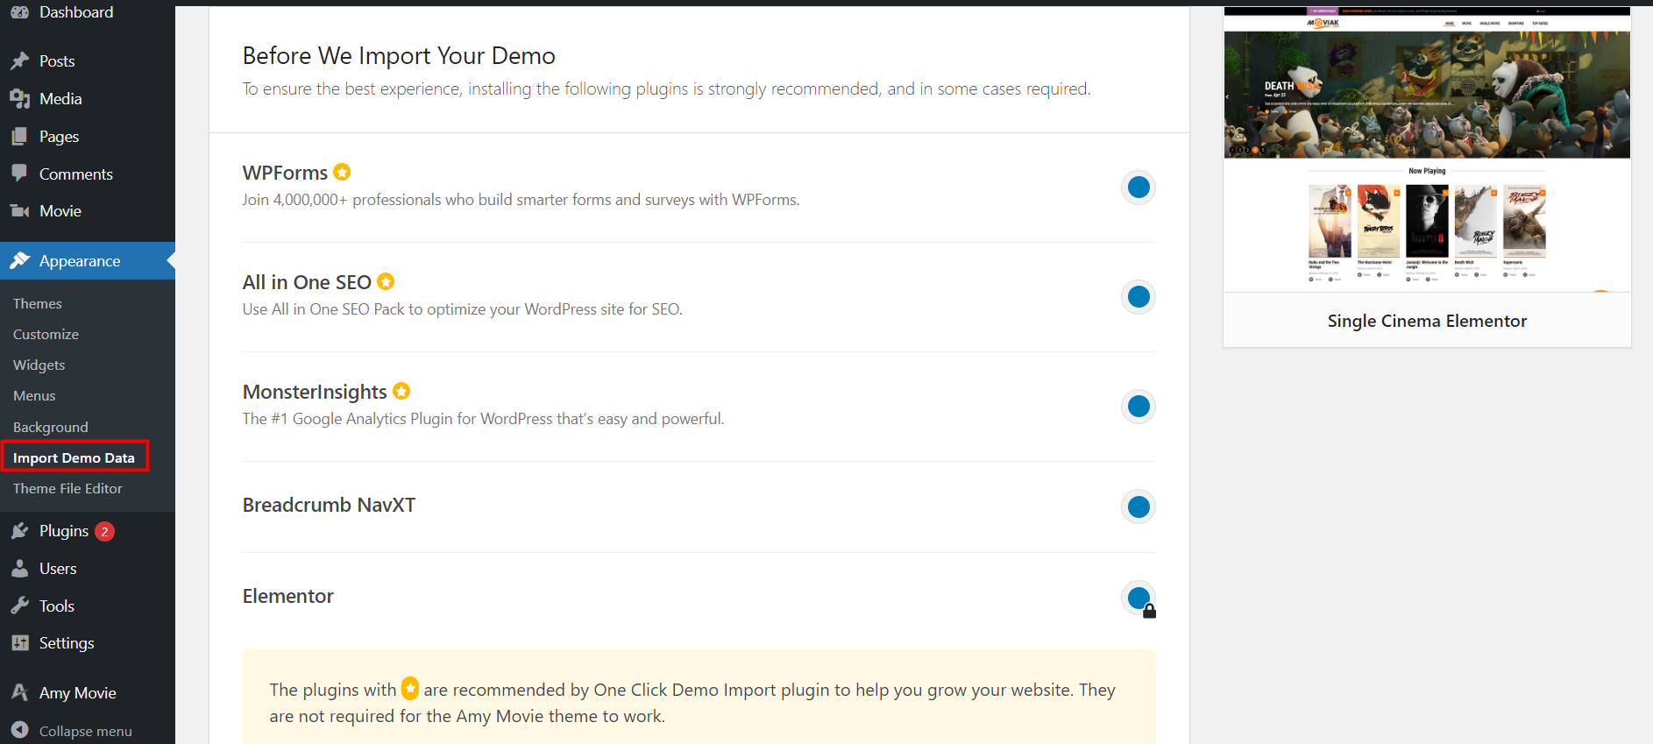This screenshot has height=744, width=1653.
Task: Toggle the All in One SEO plugin switch
Action: (x=1139, y=296)
